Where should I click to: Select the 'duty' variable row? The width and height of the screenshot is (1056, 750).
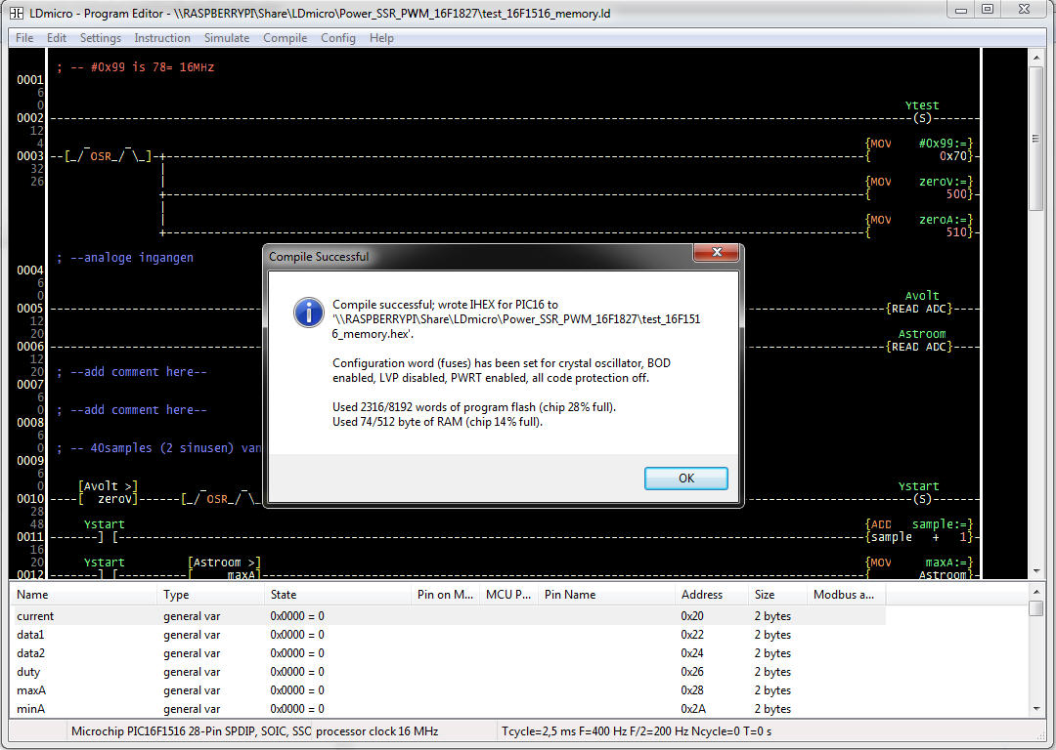point(28,672)
